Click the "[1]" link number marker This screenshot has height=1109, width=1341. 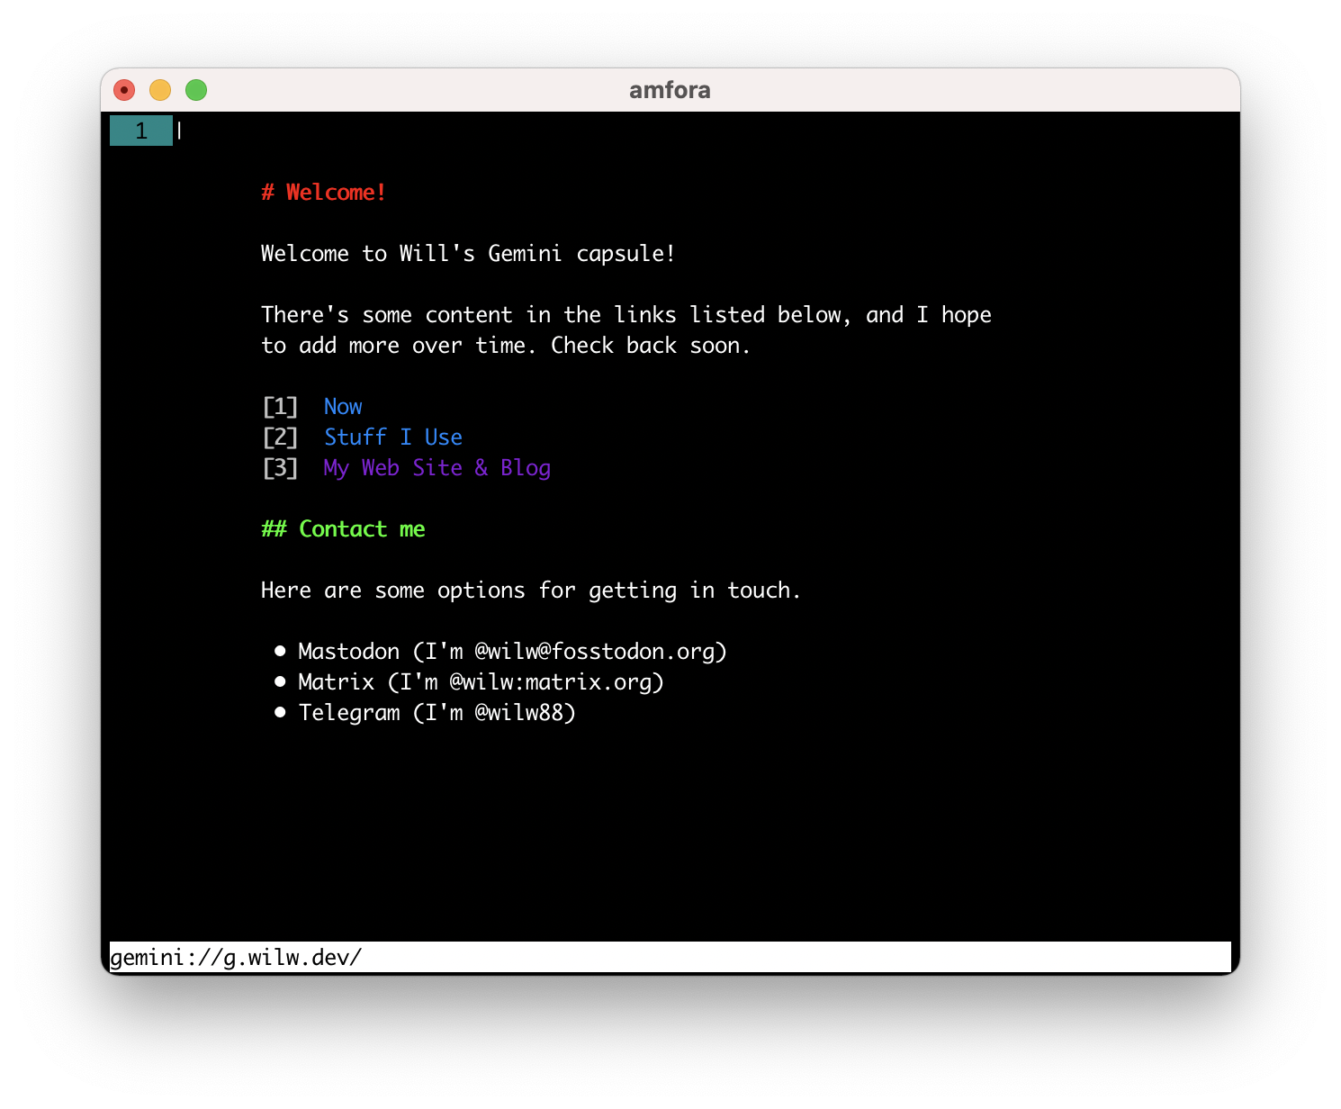[280, 406]
